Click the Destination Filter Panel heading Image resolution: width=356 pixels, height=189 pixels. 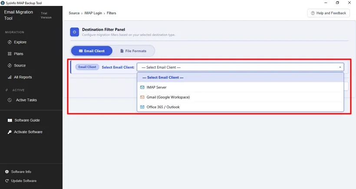[x=103, y=29]
